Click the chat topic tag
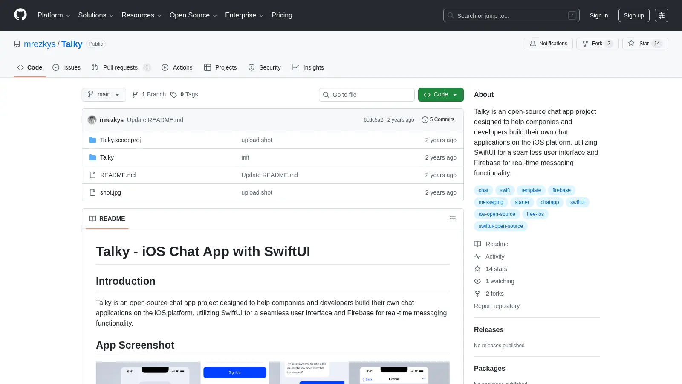The image size is (682, 384). pos(483,190)
